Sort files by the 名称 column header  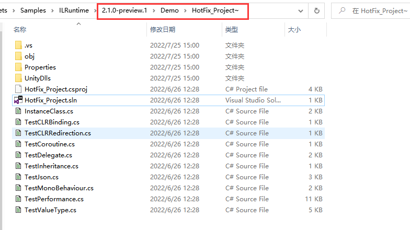pyautogui.click(x=20, y=29)
